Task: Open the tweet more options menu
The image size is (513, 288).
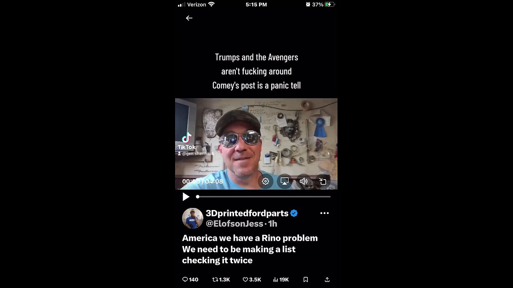Action: [x=324, y=213]
